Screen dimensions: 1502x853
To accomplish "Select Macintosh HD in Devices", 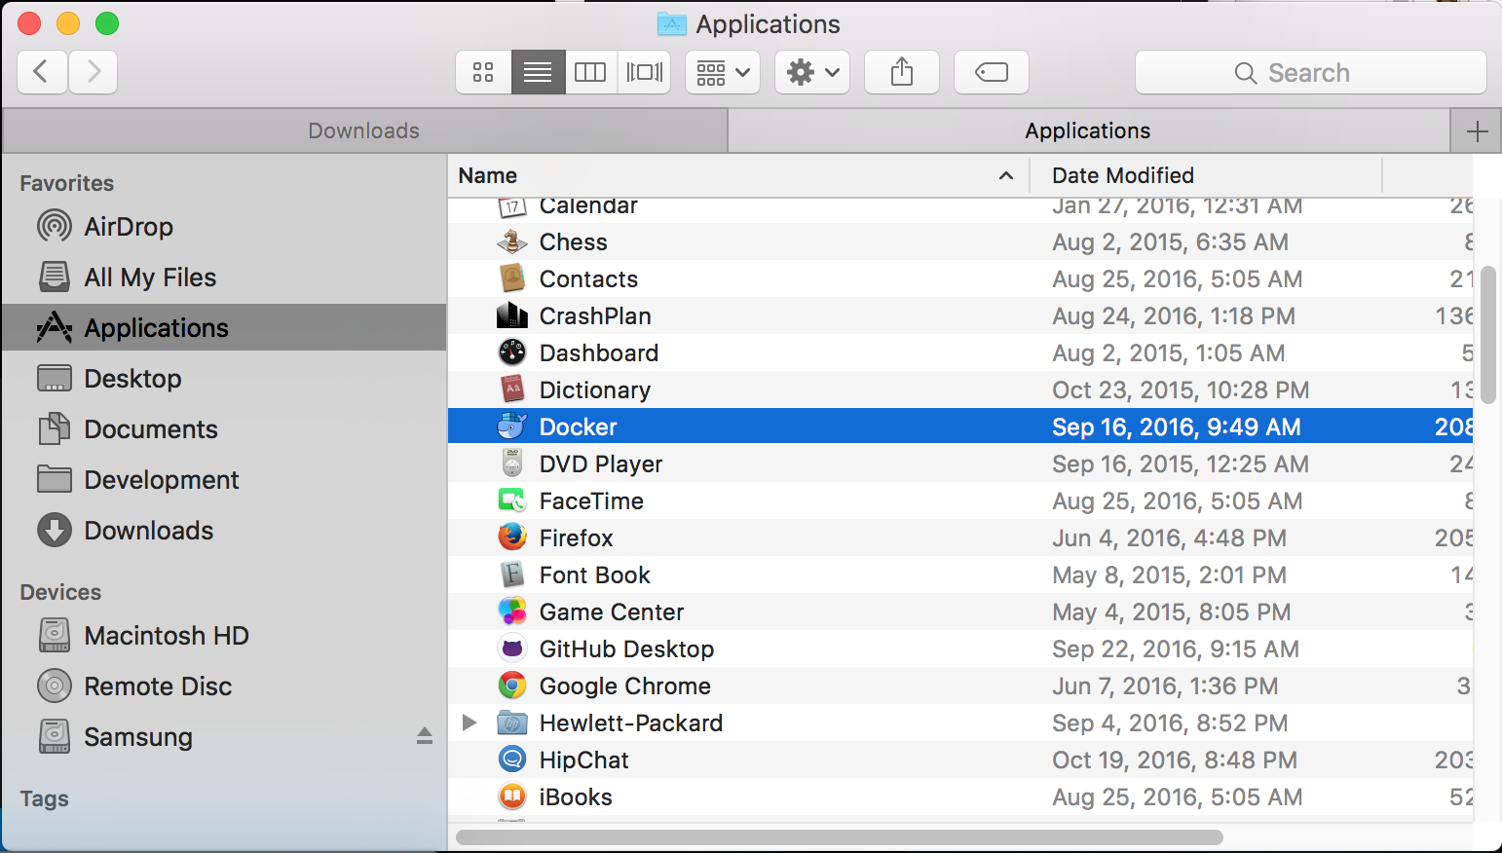I will 166,636.
